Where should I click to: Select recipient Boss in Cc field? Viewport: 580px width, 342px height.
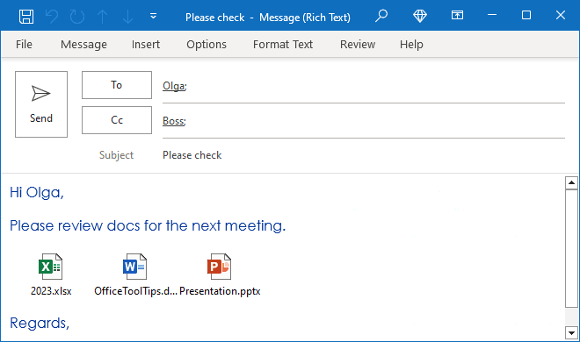(x=174, y=121)
